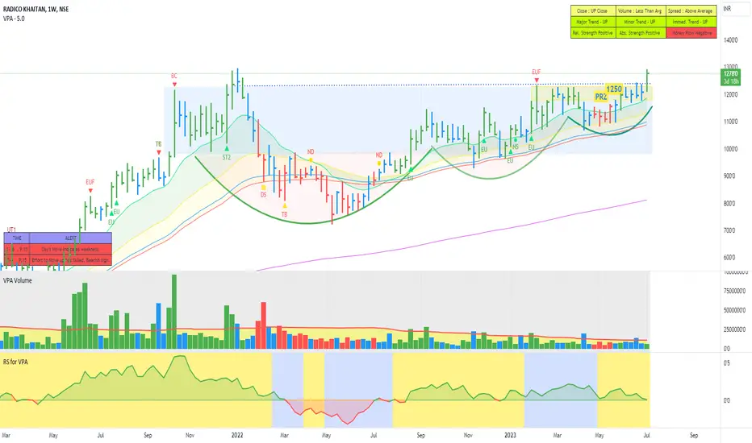Click the RADICO KHAITAN, 1W, NSE title
This screenshot has width=752, height=443.
[x=36, y=9]
